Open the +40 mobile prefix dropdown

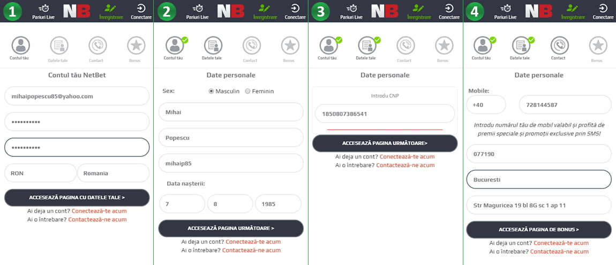click(486, 105)
